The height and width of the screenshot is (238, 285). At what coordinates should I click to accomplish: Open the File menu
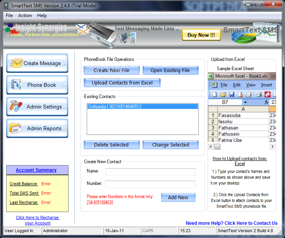9,16
